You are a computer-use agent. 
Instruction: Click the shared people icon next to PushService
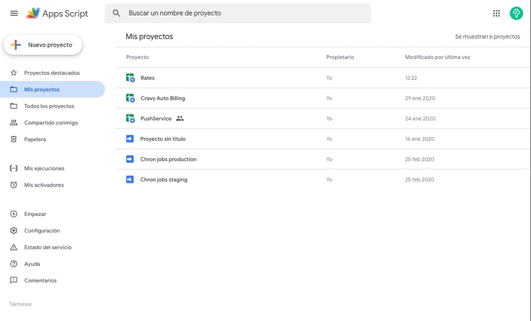pyautogui.click(x=180, y=118)
